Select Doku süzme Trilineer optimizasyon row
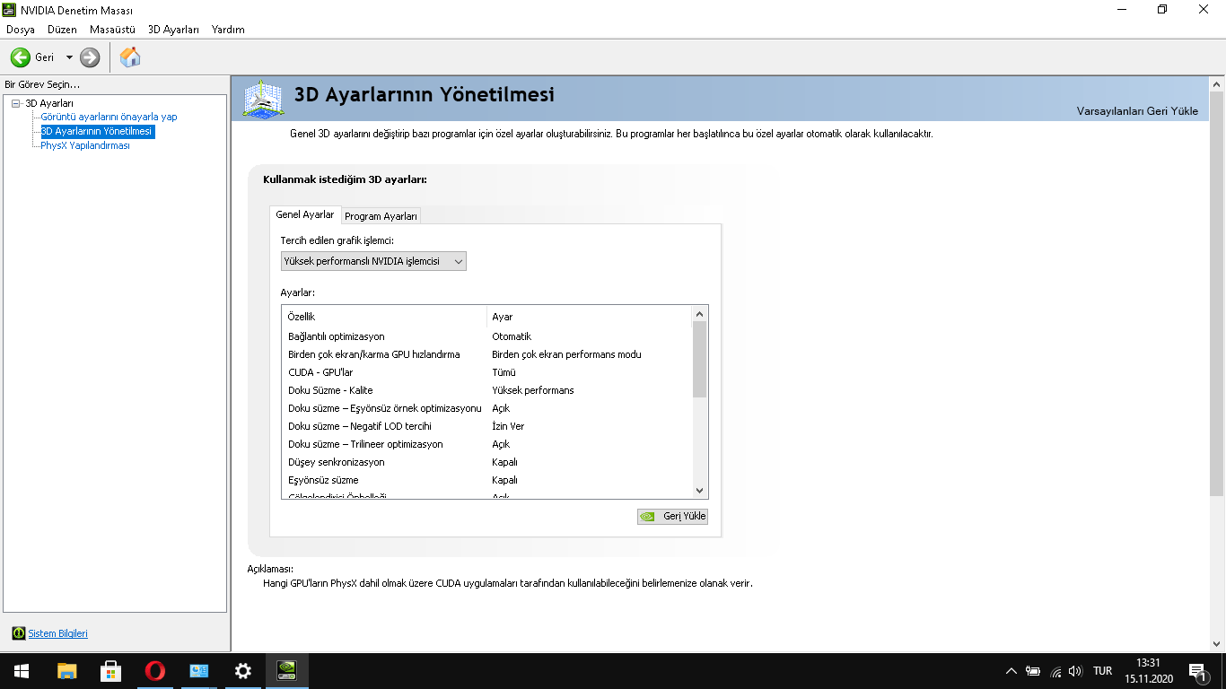 click(x=487, y=444)
